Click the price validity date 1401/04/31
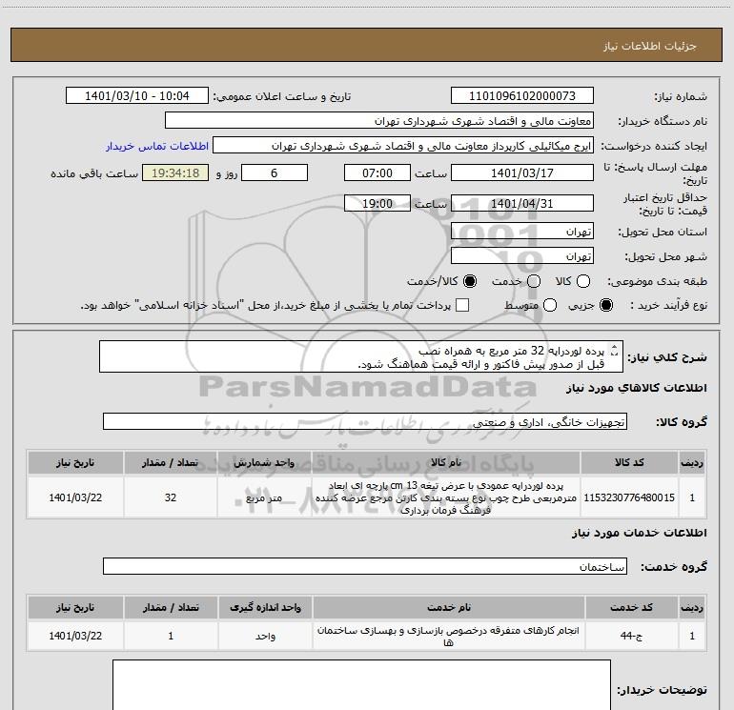Viewport: 734px width, 710px height. (x=522, y=203)
